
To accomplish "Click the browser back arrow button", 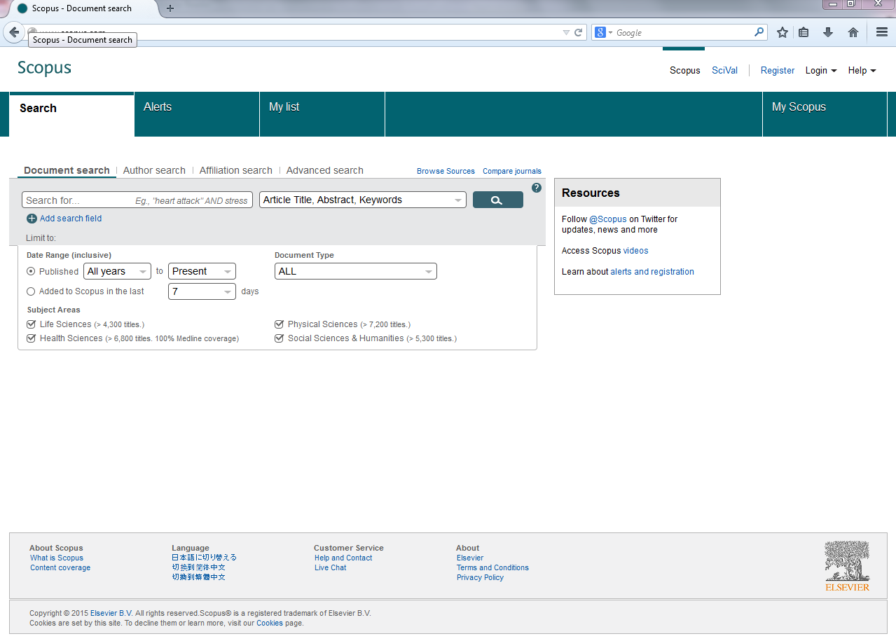I will coord(14,32).
